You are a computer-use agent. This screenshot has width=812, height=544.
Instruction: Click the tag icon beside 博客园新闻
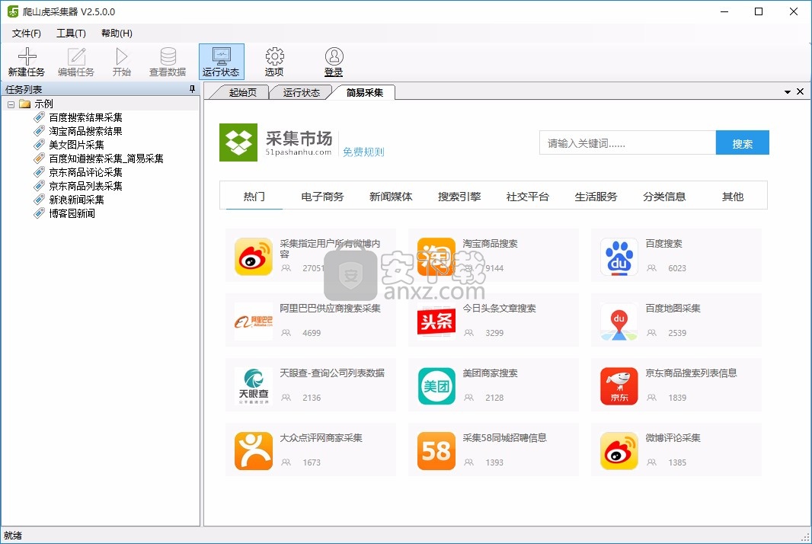[x=40, y=213]
